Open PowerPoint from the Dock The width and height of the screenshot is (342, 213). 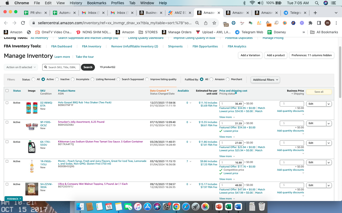pyautogui.click(x=219, y=206)
